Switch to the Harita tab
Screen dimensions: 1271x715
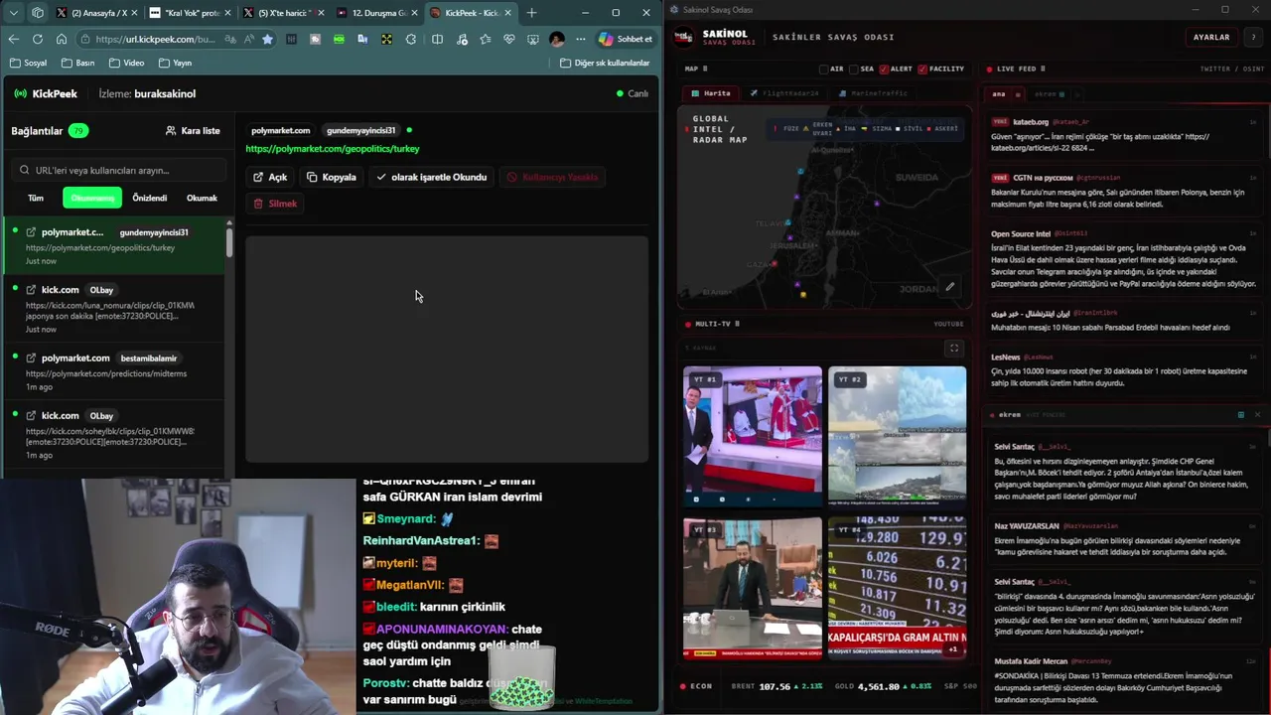point(711,93)
